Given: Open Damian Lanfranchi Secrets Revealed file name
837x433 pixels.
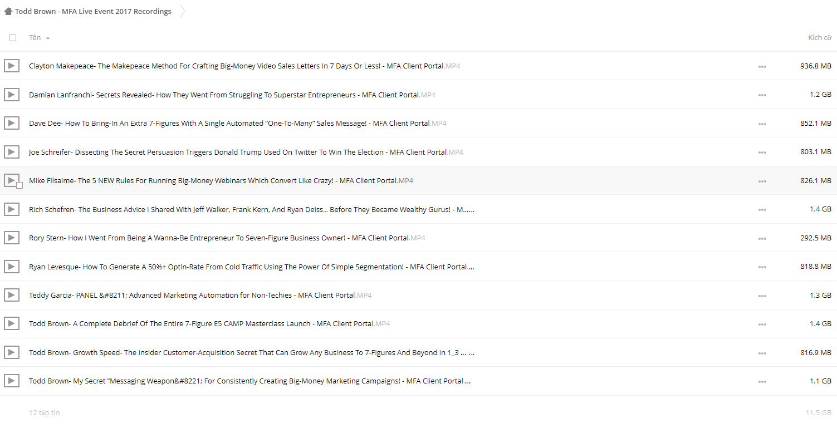Looking at the screenshot, I should coord(232,95).
